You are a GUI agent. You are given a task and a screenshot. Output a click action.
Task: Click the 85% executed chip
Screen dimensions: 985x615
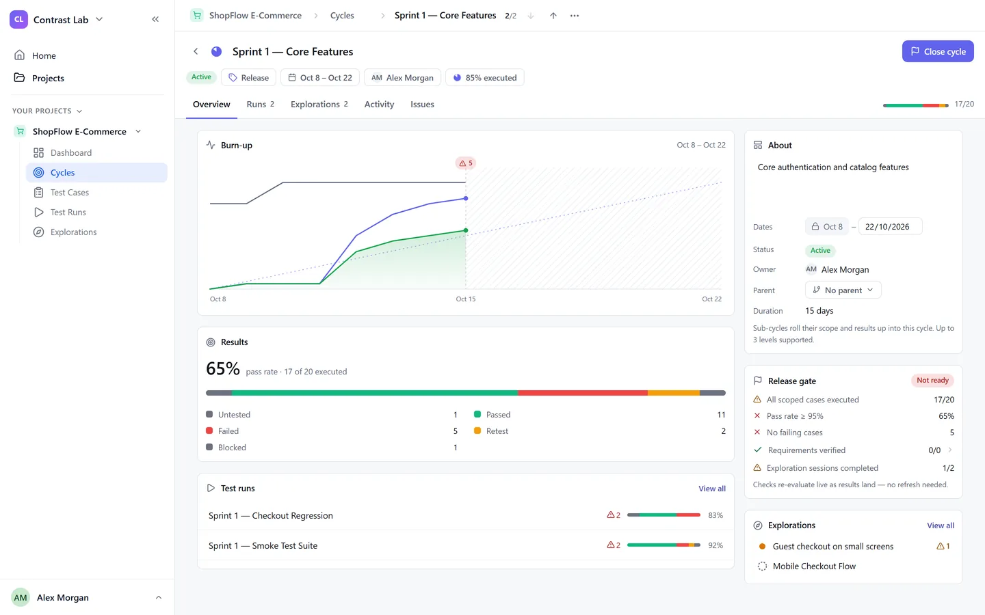click(x=485, y=78)
